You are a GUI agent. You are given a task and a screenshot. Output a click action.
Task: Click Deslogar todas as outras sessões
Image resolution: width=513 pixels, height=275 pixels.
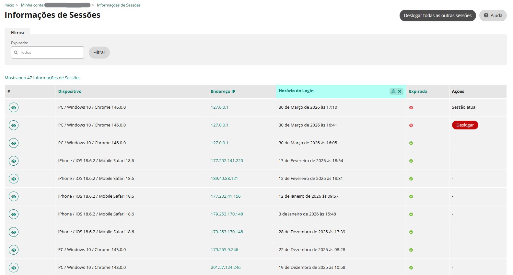point(437,16)
